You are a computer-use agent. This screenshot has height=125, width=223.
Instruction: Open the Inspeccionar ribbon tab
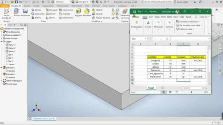click(x=48, y=6)
